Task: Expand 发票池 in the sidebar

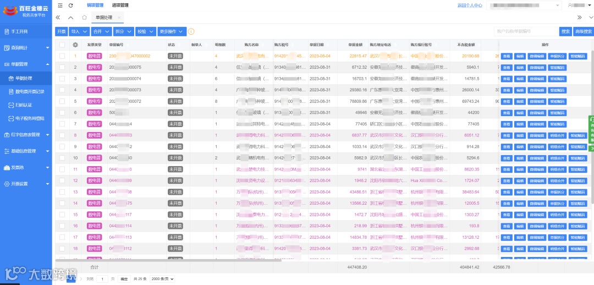Action: [x=26, y=167]
